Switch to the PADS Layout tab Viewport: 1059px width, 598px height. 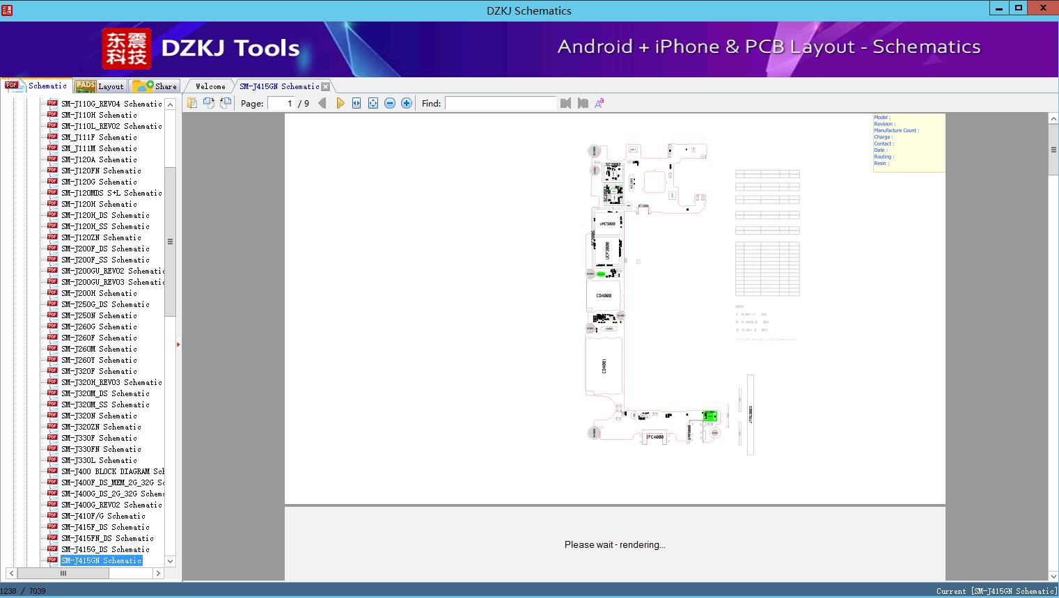[100, 86]
